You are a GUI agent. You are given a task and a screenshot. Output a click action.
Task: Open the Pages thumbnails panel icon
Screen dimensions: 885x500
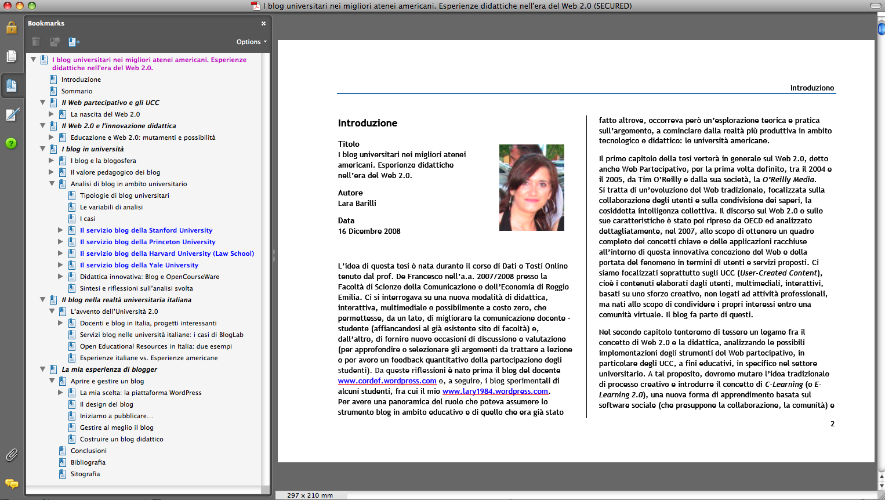pyautogui.click(x=12, y=56)
